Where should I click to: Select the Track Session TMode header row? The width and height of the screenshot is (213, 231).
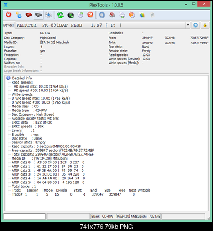coord(81,191)
